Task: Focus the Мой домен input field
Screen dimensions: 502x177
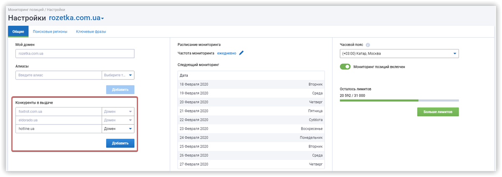Action: click(x=75, y=53)
